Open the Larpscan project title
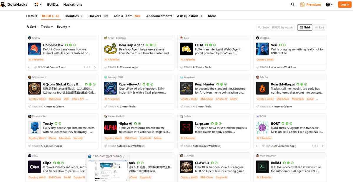353x182 pixels. pos(202,124)
